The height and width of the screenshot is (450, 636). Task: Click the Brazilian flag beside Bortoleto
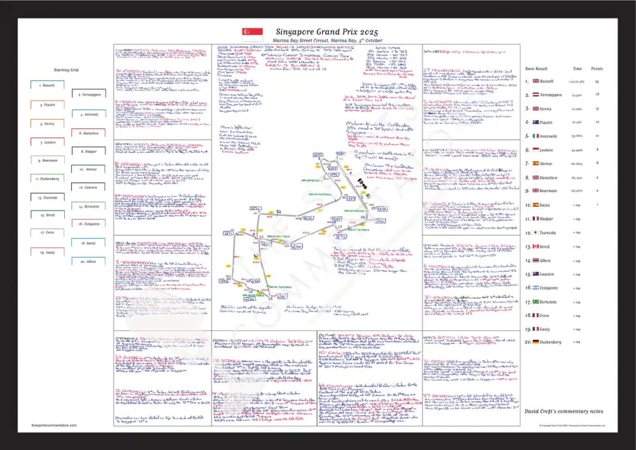(534, 301)
